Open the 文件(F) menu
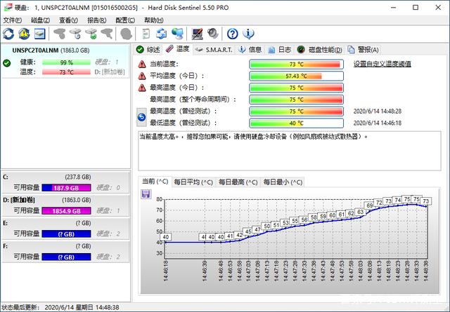450x312 pixels. (13, 20)
